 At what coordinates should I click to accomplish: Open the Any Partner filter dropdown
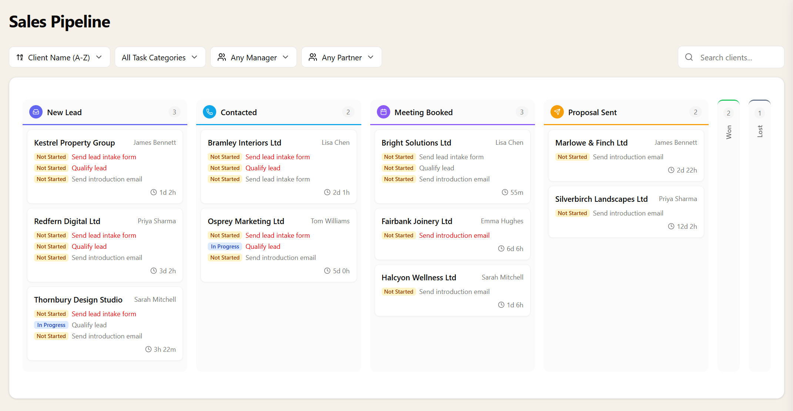341,57
